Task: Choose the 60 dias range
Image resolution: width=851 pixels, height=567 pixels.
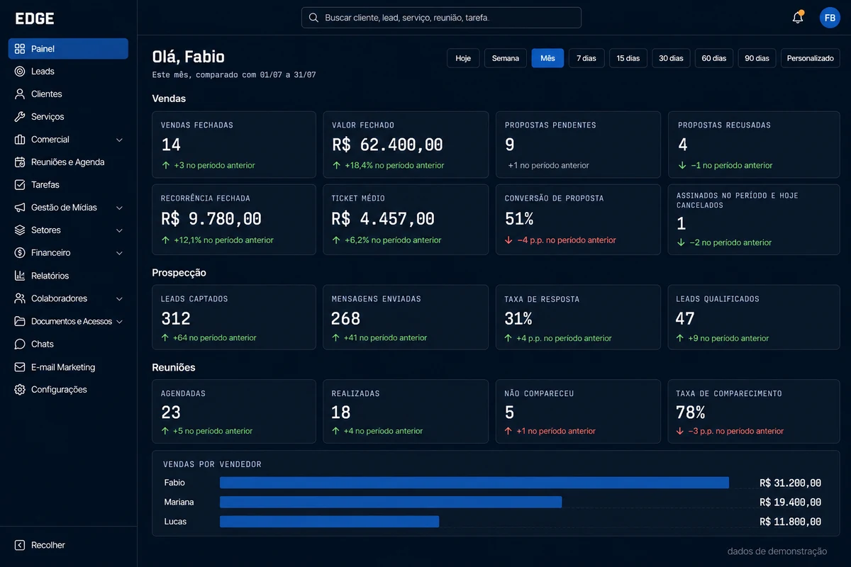Action: (714, 58)
